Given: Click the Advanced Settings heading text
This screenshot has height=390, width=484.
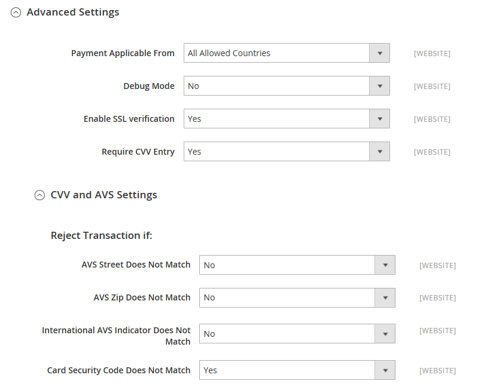Looking at the screenshot, I should tap(73, 13).
